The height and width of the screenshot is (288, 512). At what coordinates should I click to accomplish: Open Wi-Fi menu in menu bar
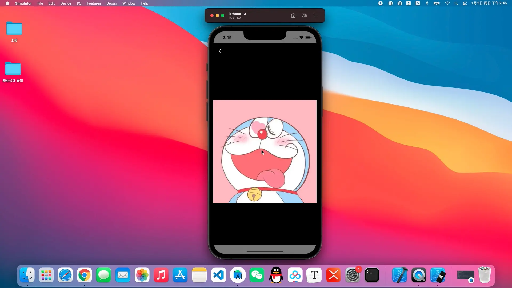(x=447, y=3)
